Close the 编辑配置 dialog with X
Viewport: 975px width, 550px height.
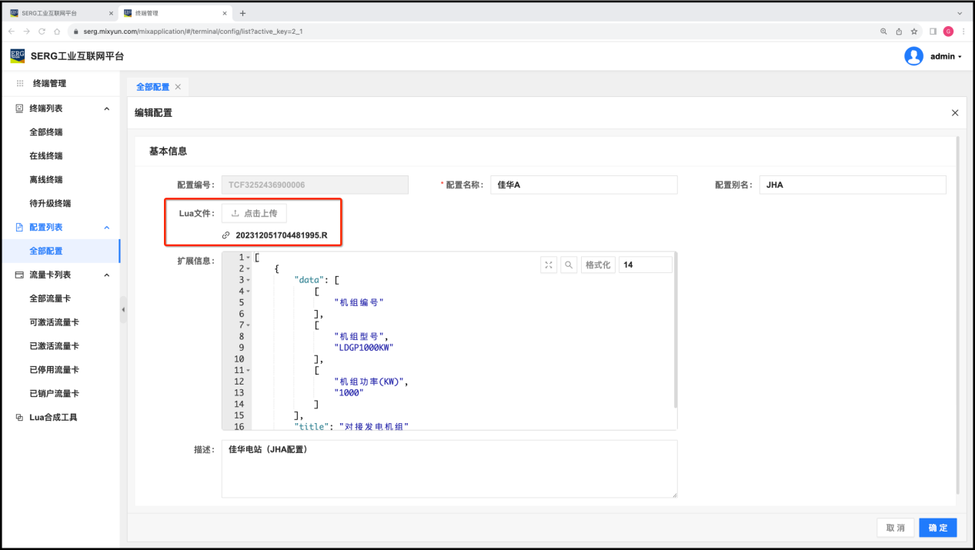pos(955,113)
